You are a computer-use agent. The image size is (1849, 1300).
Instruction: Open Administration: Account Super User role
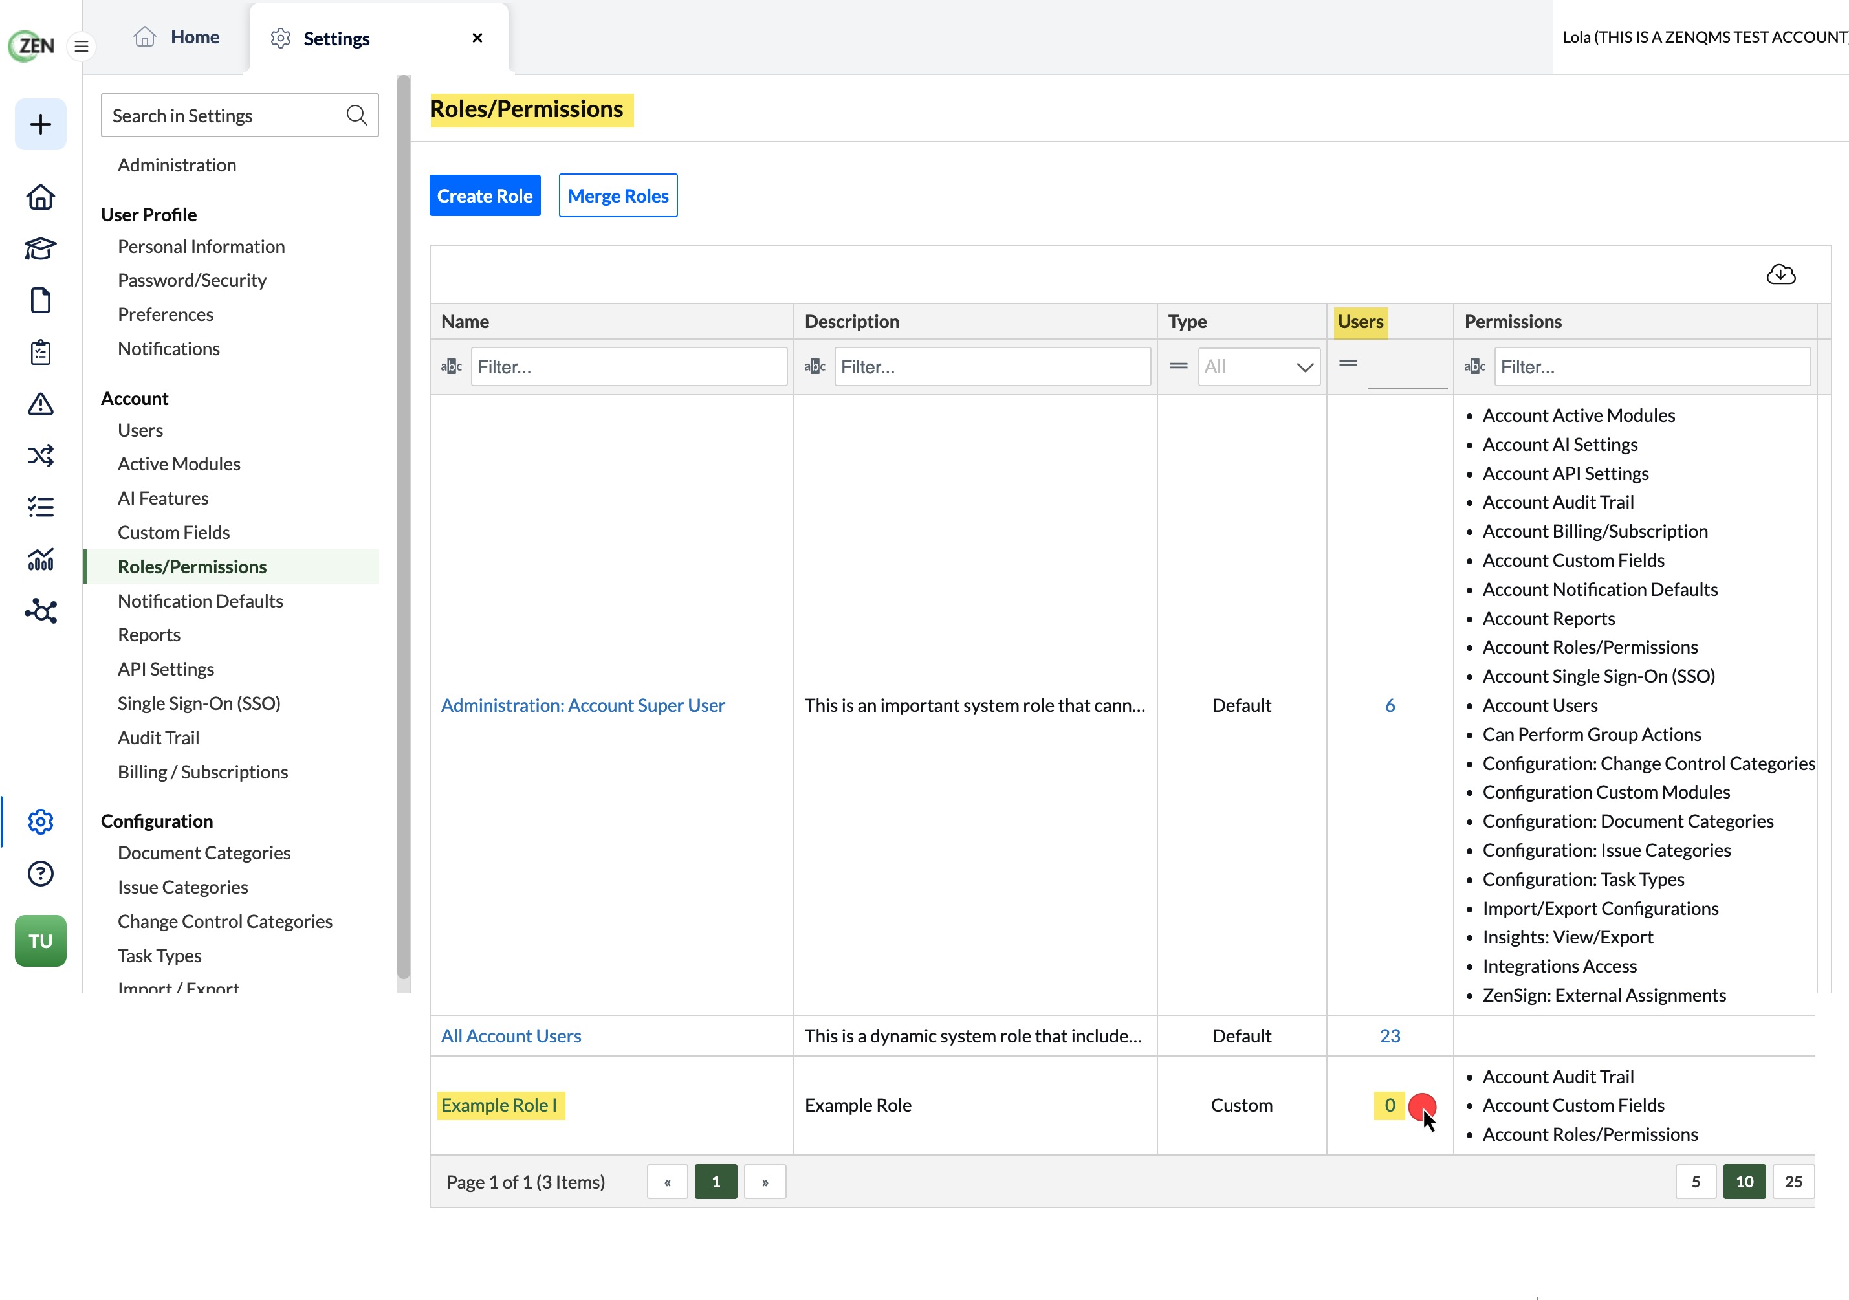(583, 705)
